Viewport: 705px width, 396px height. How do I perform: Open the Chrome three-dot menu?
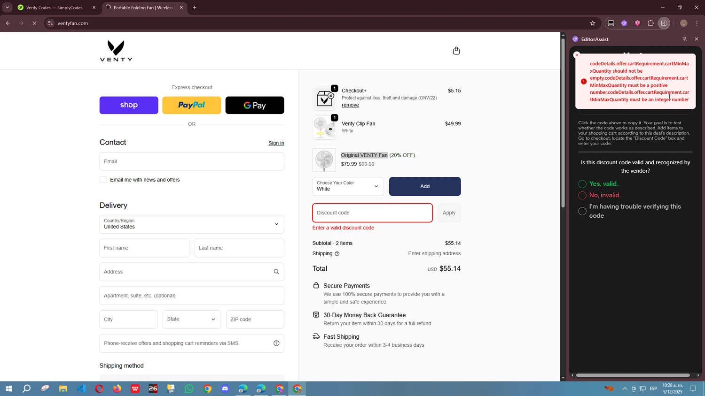coord(697,23)
